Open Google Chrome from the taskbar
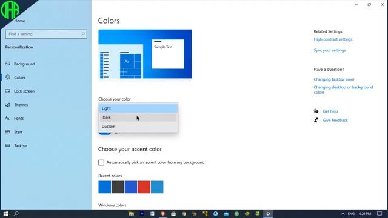The height and width of the screenshot is (218, 388). click(184, 214)
